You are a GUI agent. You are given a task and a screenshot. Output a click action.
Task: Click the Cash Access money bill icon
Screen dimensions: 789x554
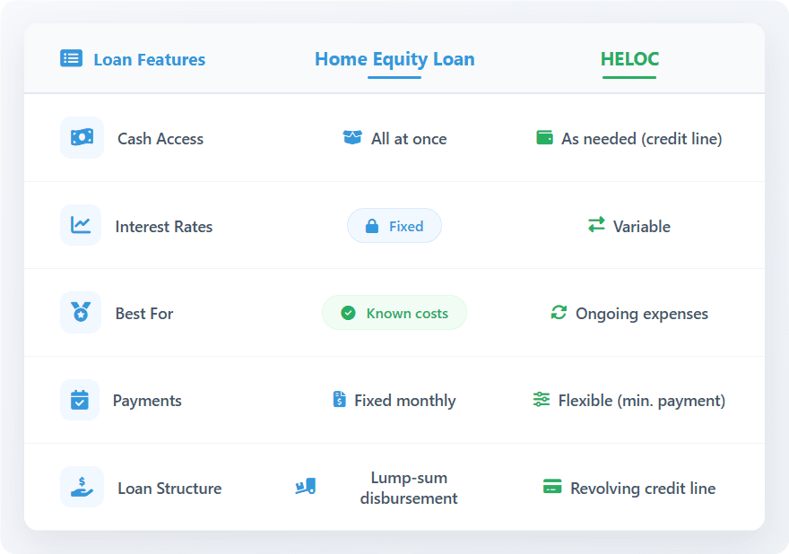(82, 137)
